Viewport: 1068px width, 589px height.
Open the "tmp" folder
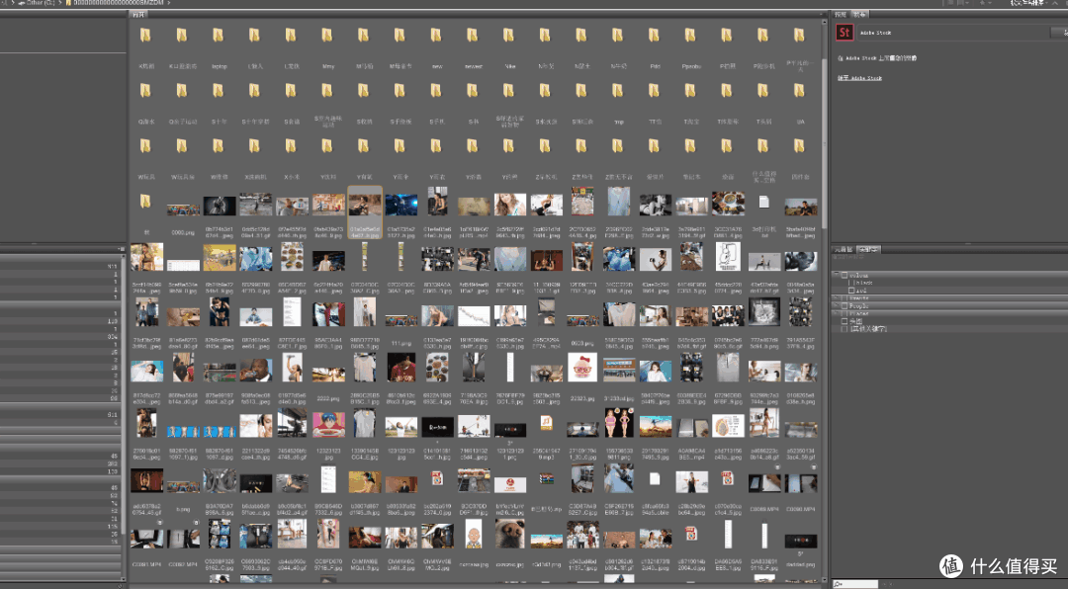pyautogui.click(x=618, y=91)
